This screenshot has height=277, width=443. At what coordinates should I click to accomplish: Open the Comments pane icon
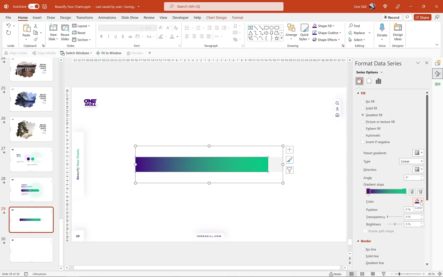(x=407, y=17)
